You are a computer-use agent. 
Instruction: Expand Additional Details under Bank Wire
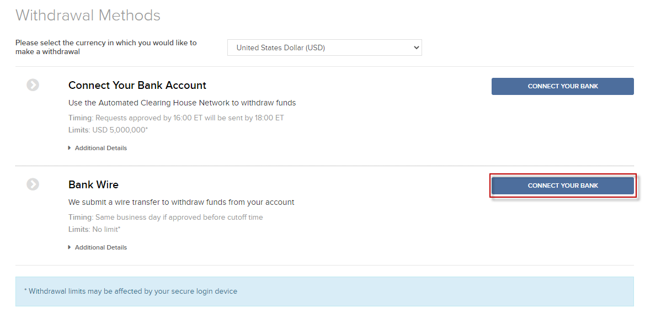98,247
